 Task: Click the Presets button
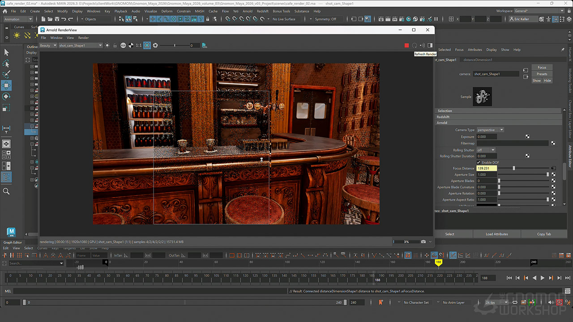click(x=542, y=74)
